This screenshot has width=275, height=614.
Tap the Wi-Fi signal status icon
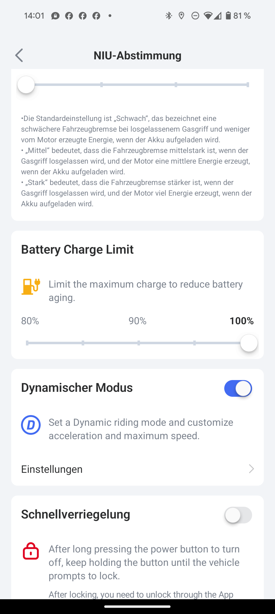[x=208, y=16]
